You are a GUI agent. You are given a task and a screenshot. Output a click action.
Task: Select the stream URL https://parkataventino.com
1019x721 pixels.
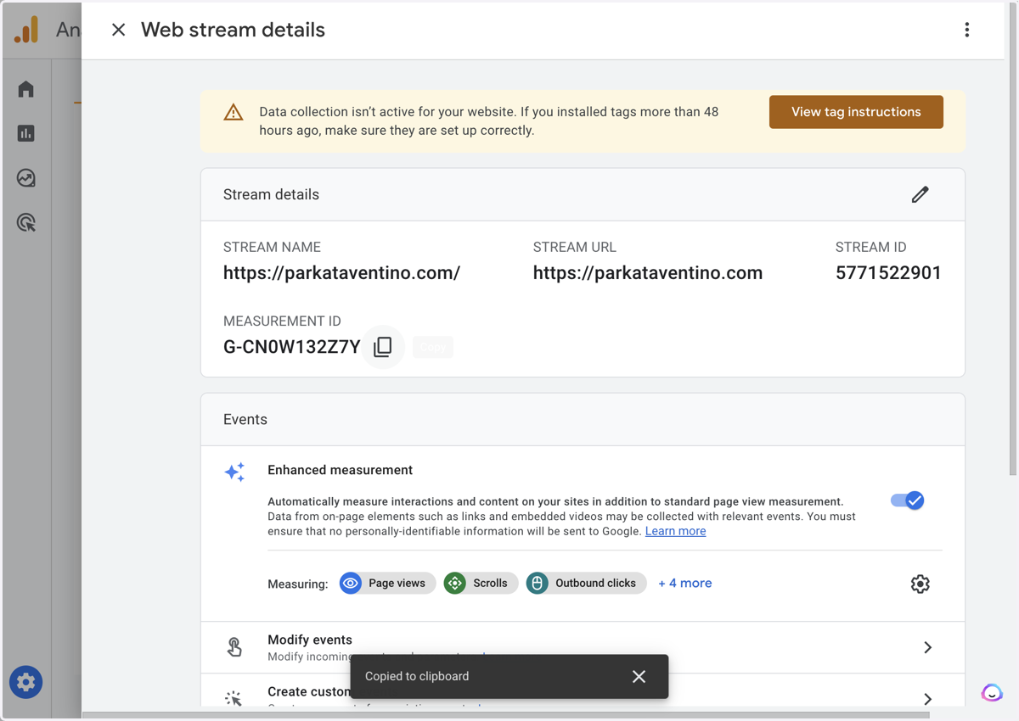click(x=648, y=273)
